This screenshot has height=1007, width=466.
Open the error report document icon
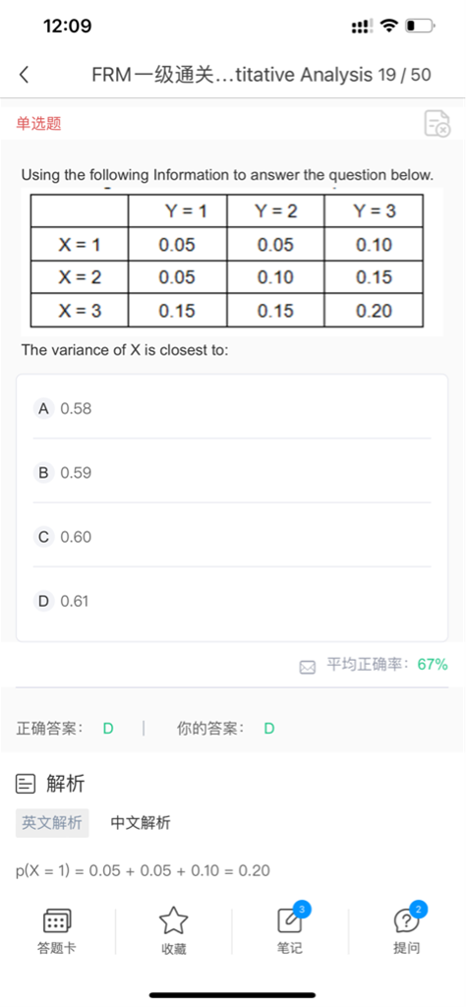click(x=437, y=123)
